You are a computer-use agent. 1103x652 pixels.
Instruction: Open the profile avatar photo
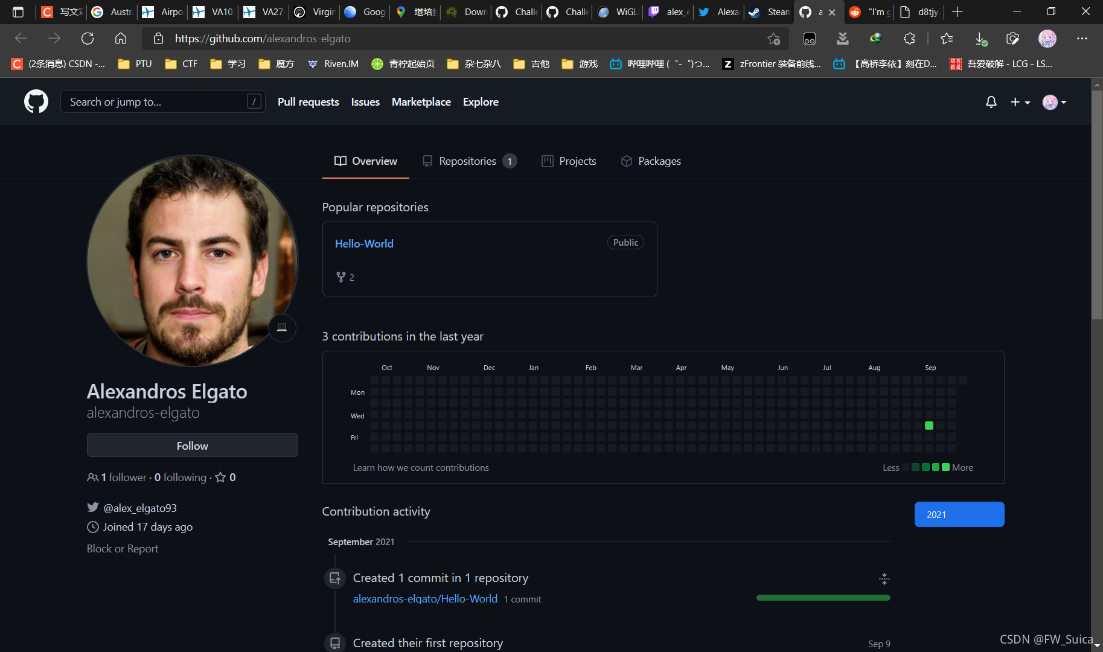(192, 261)
